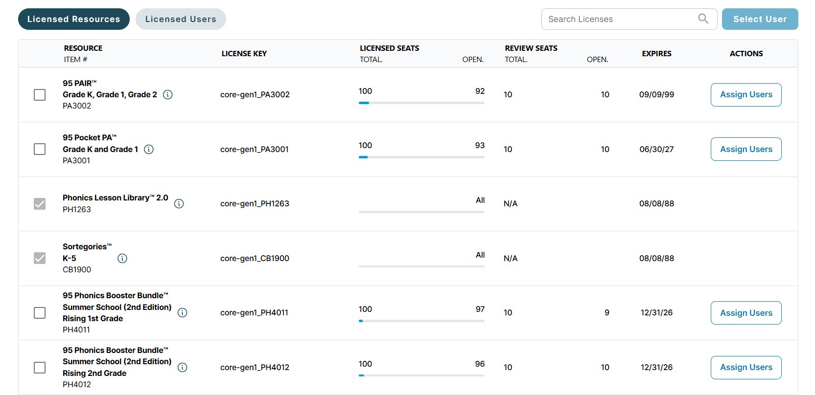
Task: Click the Phonics Lesson Library seats bar
Action: pyautogui.click(x=421, y=212)
